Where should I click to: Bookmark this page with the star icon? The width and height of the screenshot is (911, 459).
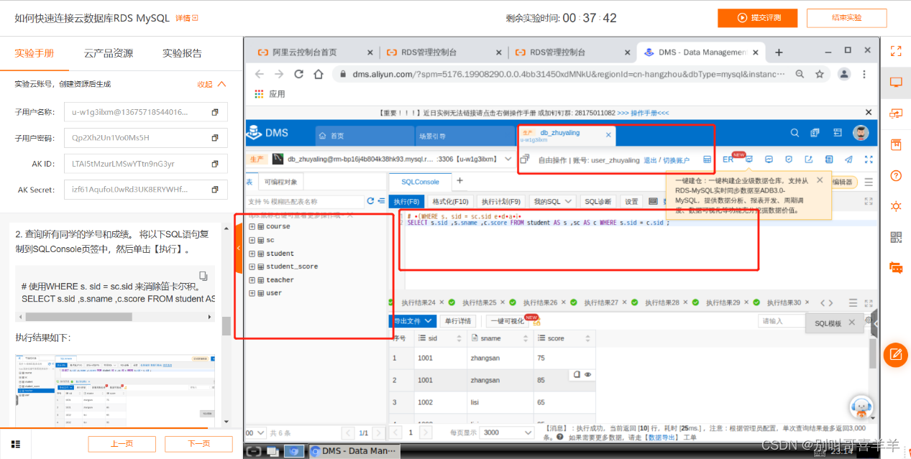(819, 74)
